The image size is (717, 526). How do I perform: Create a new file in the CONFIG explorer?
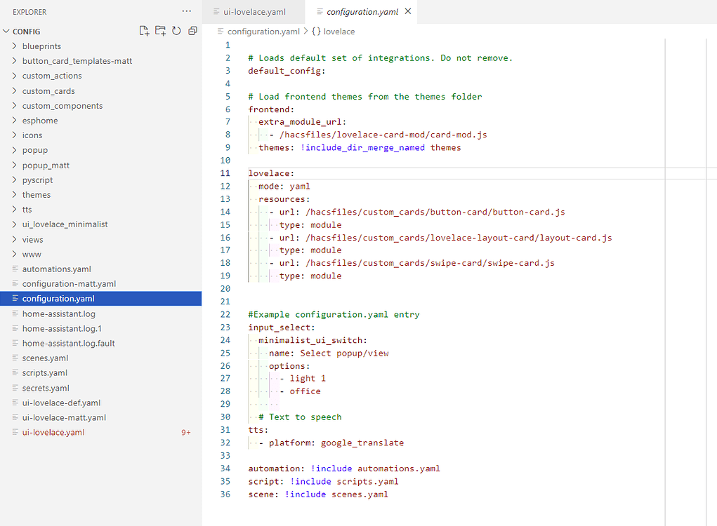tap(144, 31)
